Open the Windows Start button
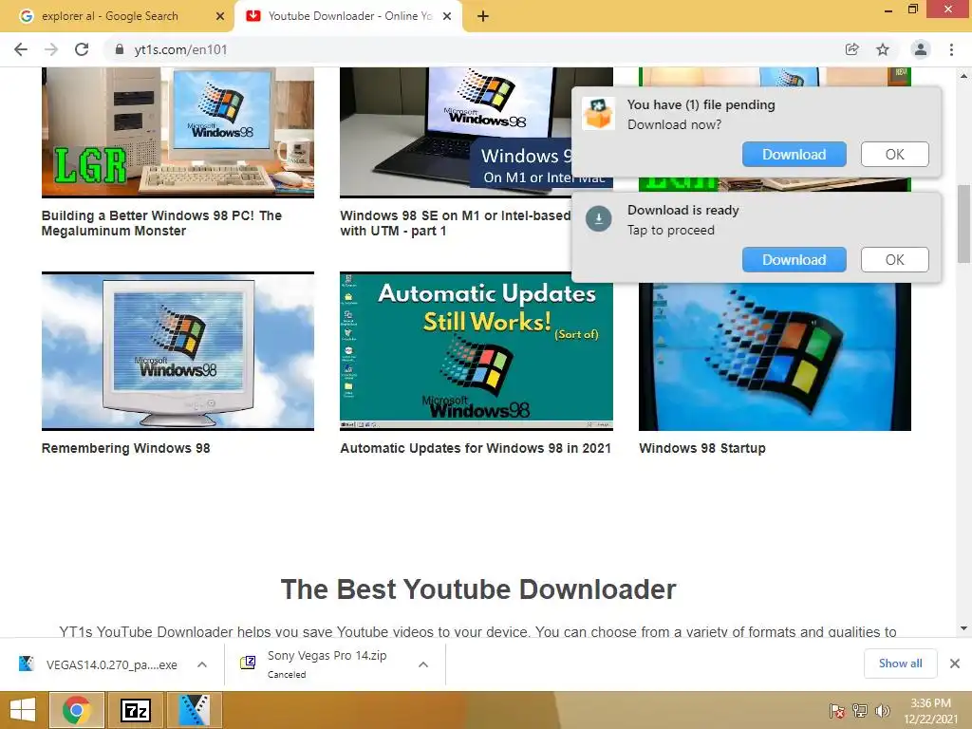The width and height of the screenshot is (972, 729). (23, 710)
